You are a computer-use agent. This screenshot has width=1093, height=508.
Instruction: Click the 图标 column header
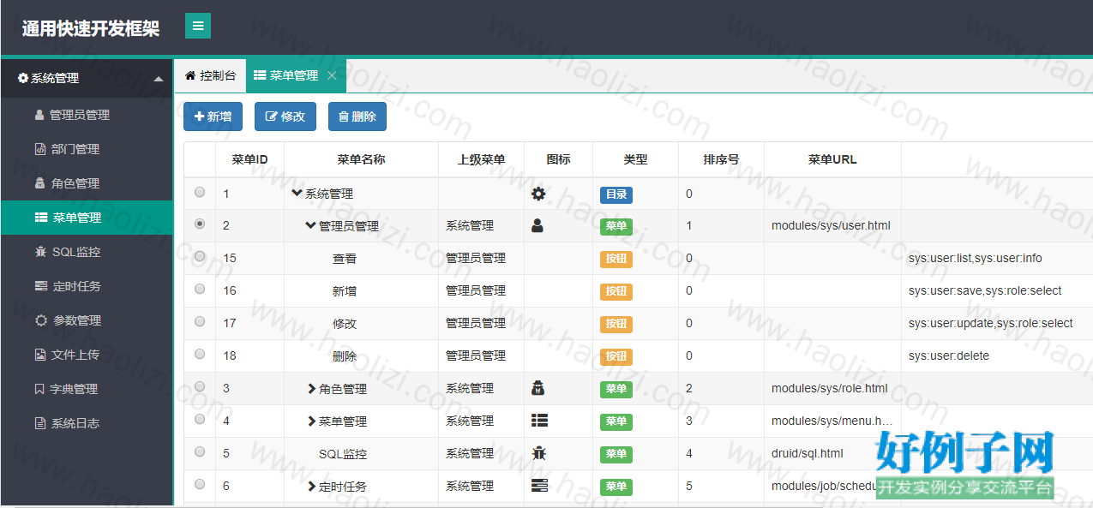[558, 159]
